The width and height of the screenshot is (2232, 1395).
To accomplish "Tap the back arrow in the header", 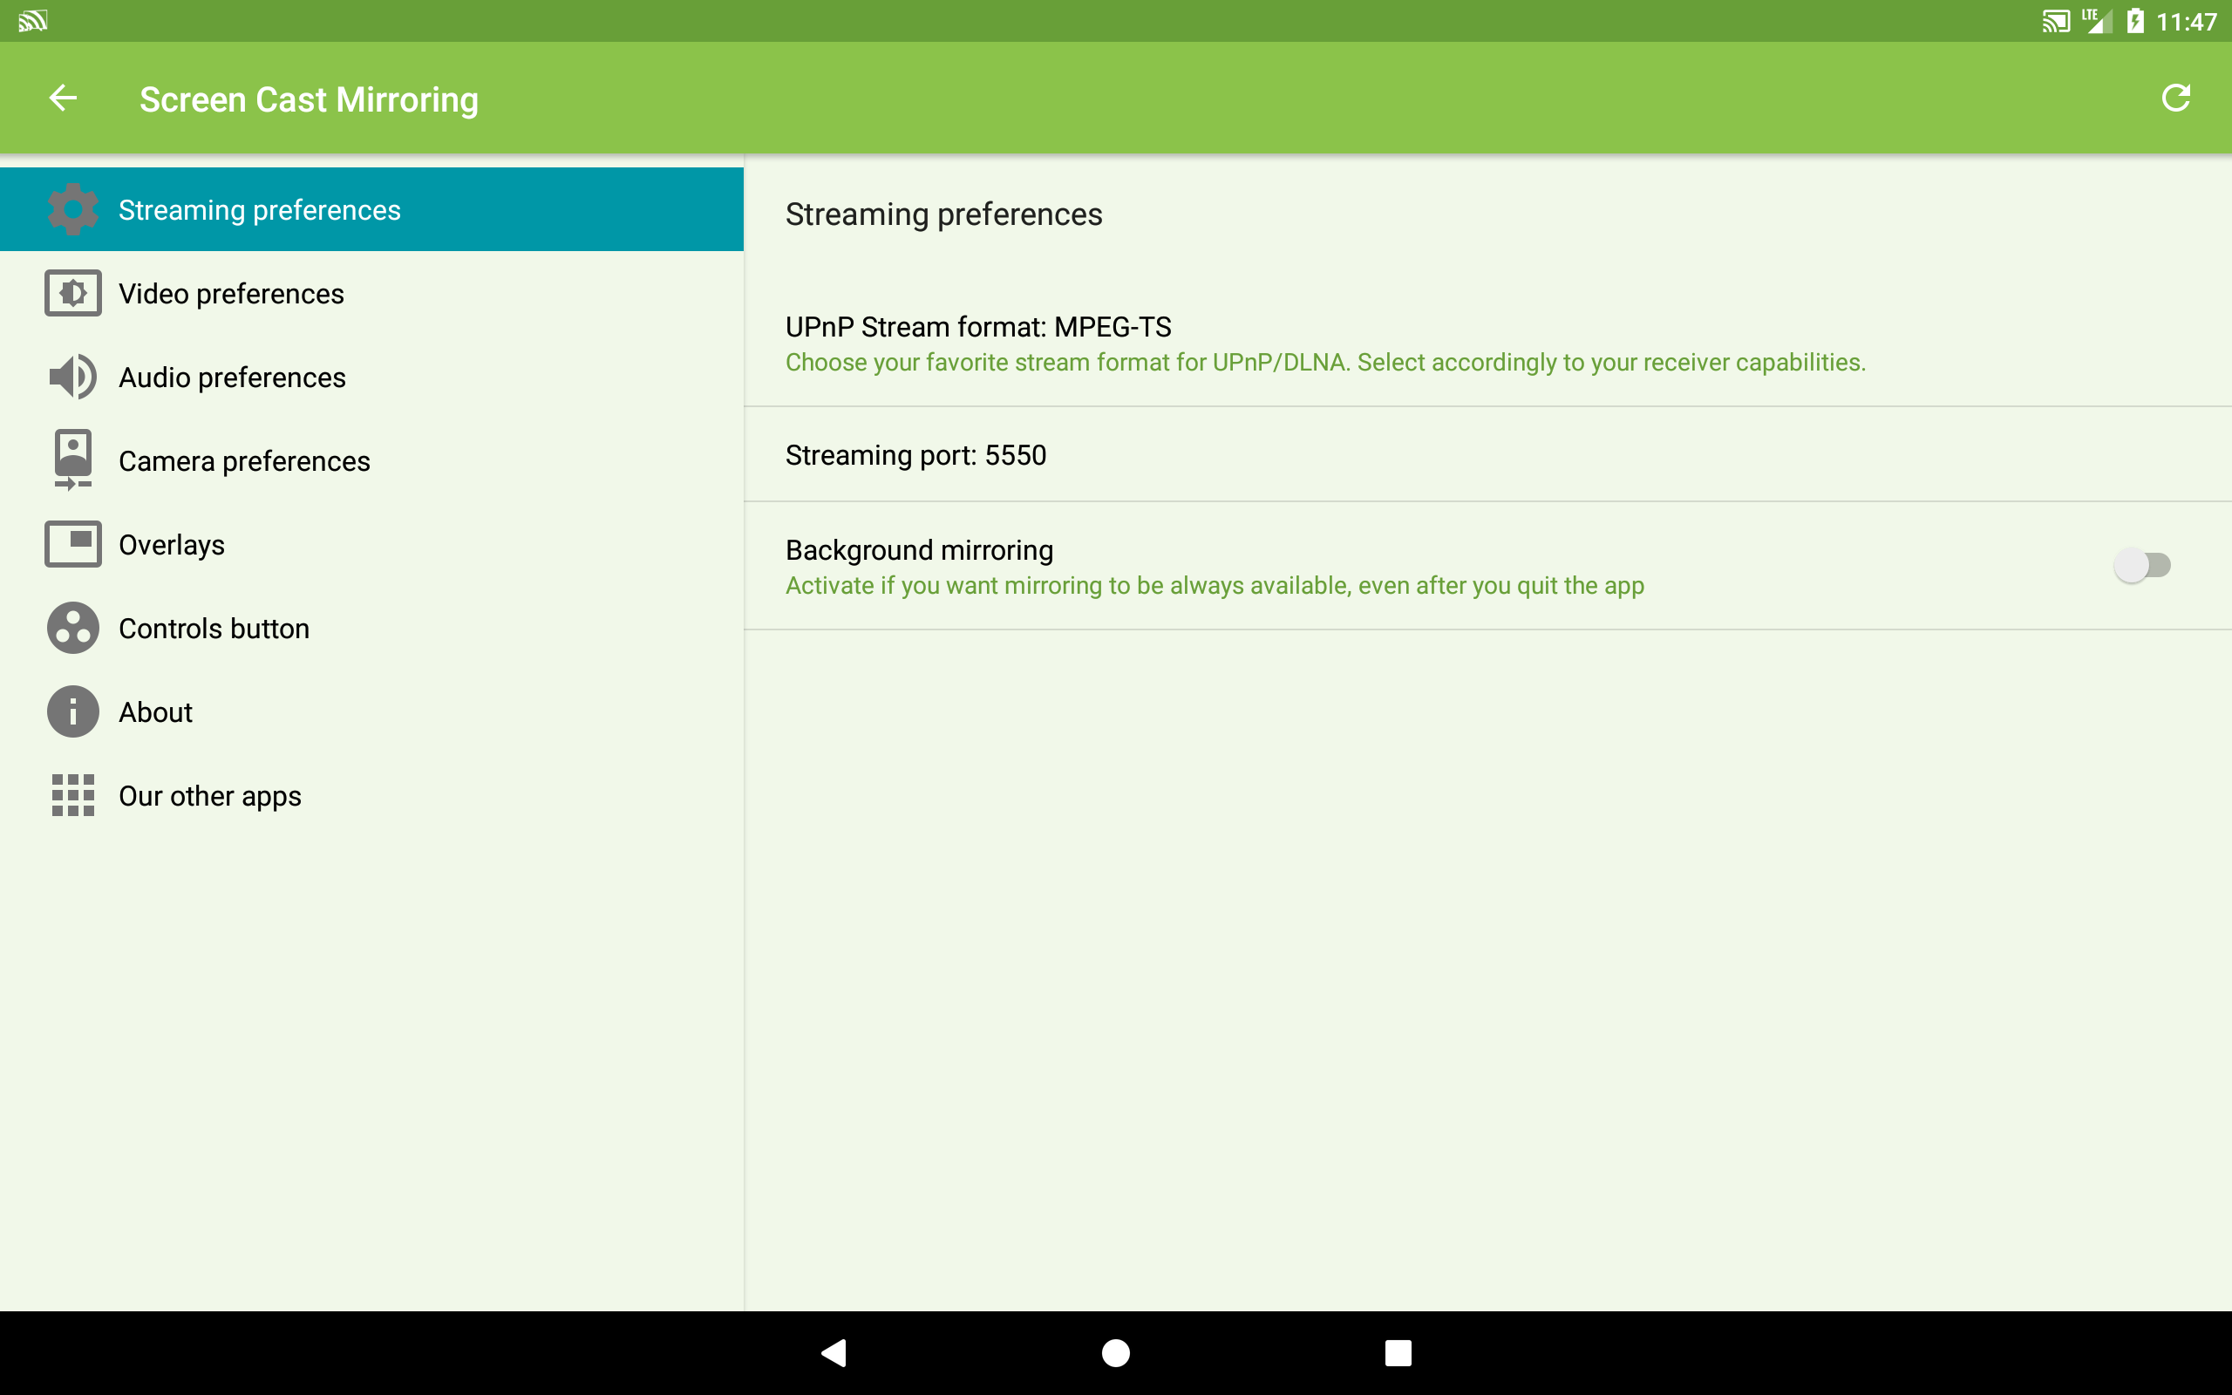I will 63,98.
